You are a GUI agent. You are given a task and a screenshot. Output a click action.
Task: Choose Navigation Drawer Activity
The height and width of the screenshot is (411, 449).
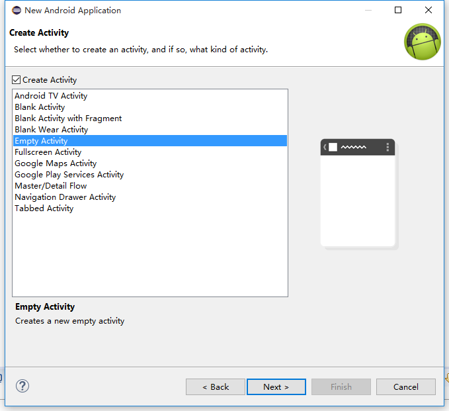coord(150,197)
